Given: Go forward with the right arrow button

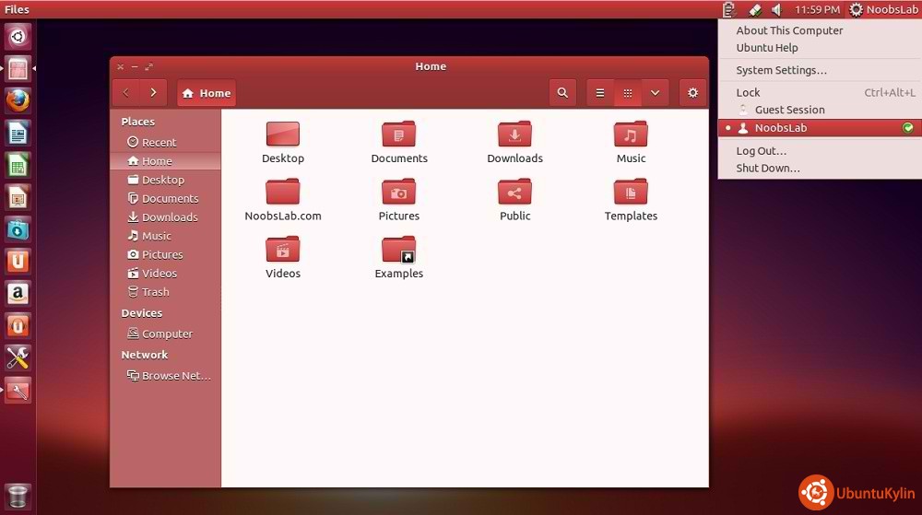Looking at the screenshot, I should pyautogui.click(x=153, y=93).
